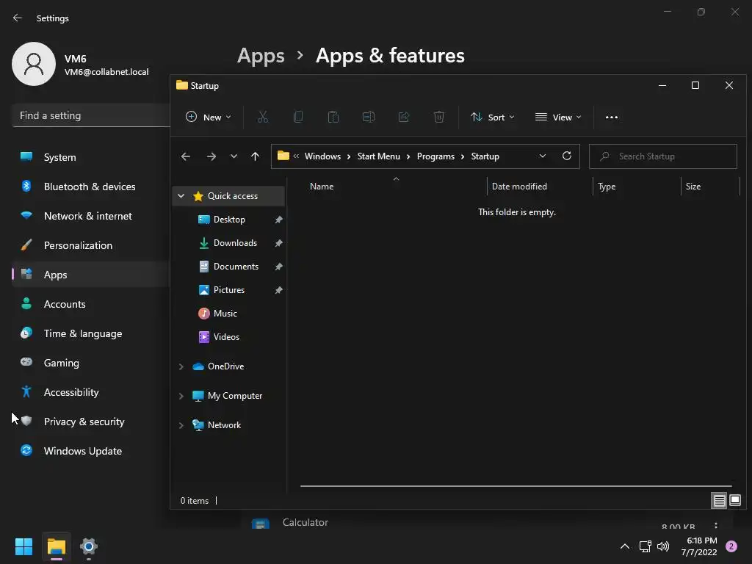Open the Downloads folder in Quick access

pyautogui.click(x=235, y=243)
